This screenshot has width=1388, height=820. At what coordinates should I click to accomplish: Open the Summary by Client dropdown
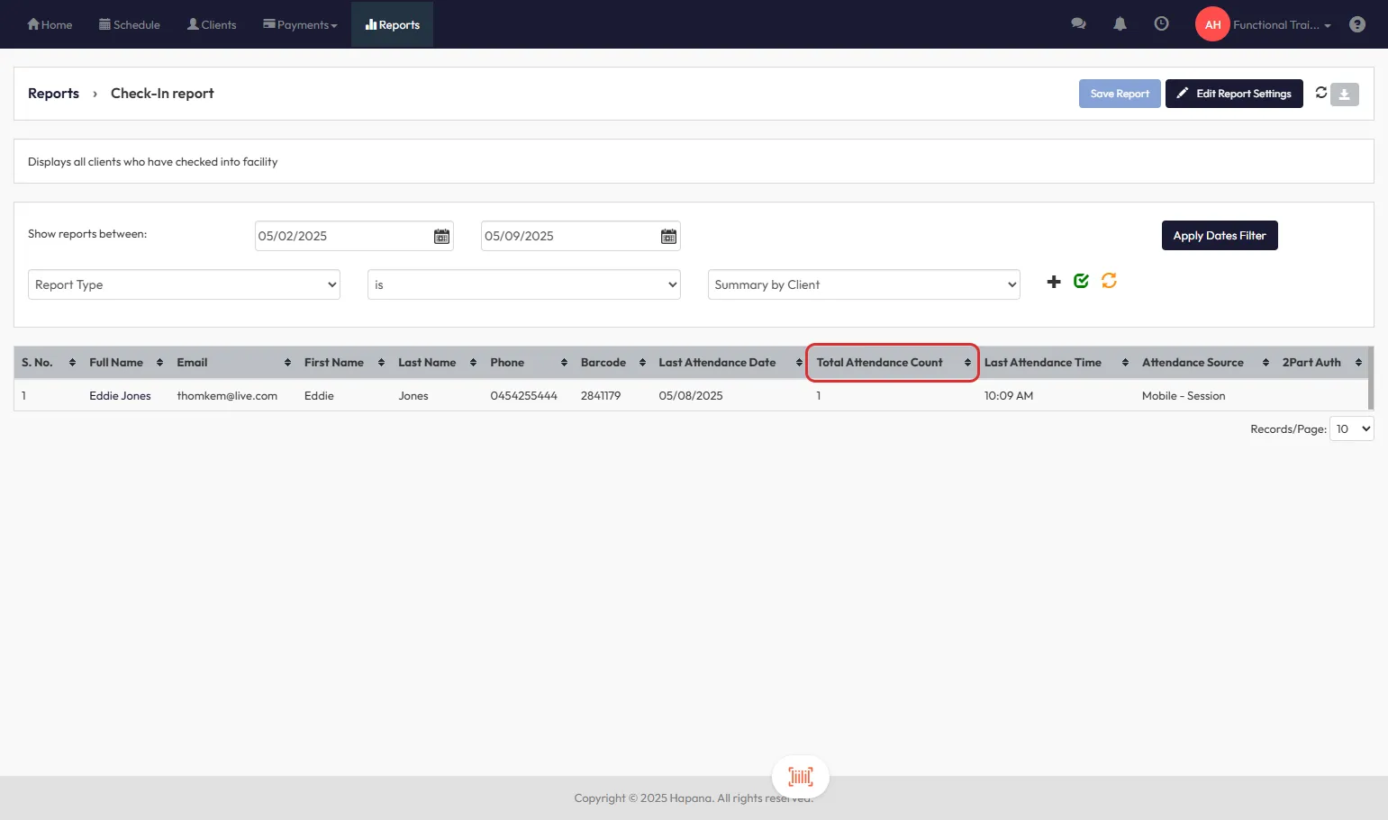click(x=863, y=284)
